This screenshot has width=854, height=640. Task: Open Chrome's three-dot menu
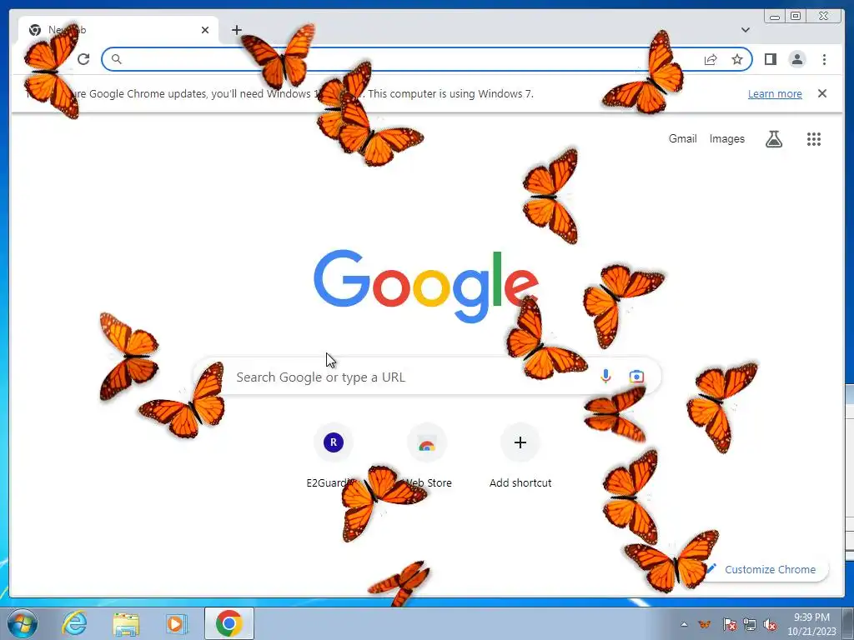click(824, 59)
